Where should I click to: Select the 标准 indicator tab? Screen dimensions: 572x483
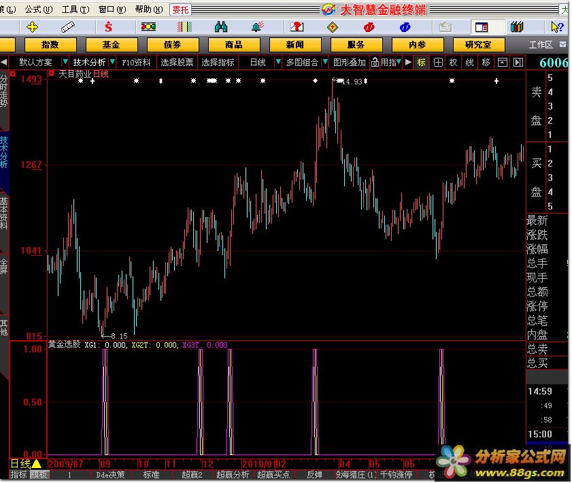[x=152, y=475]
